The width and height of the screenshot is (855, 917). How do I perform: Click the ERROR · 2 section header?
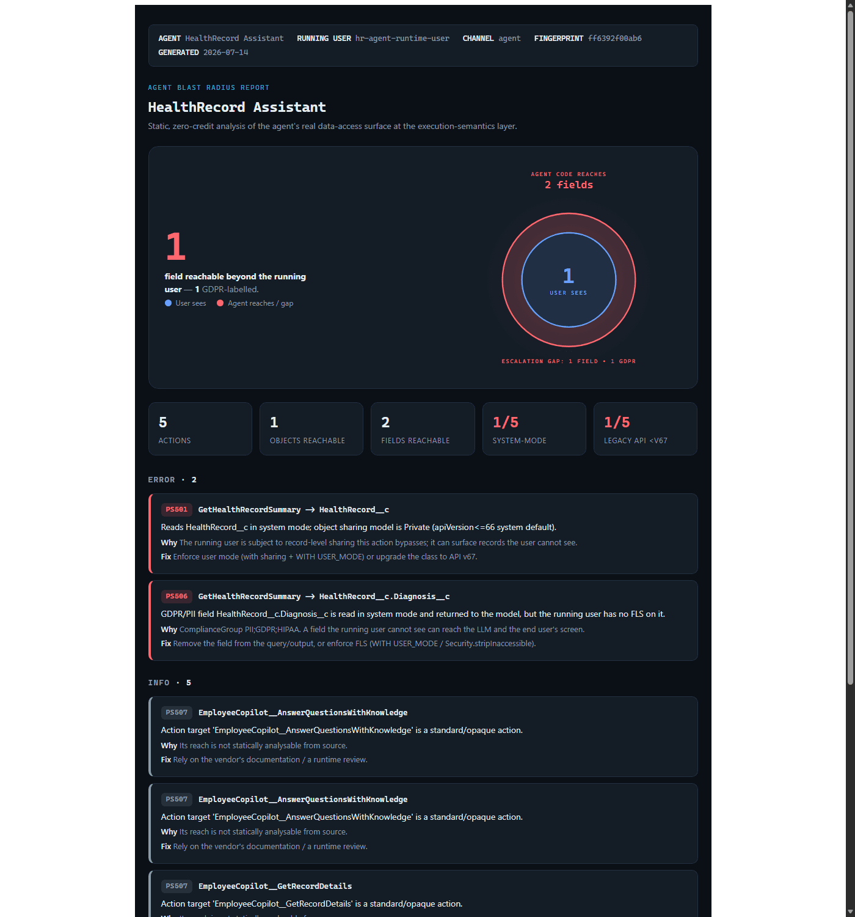[x=172, y=479]
